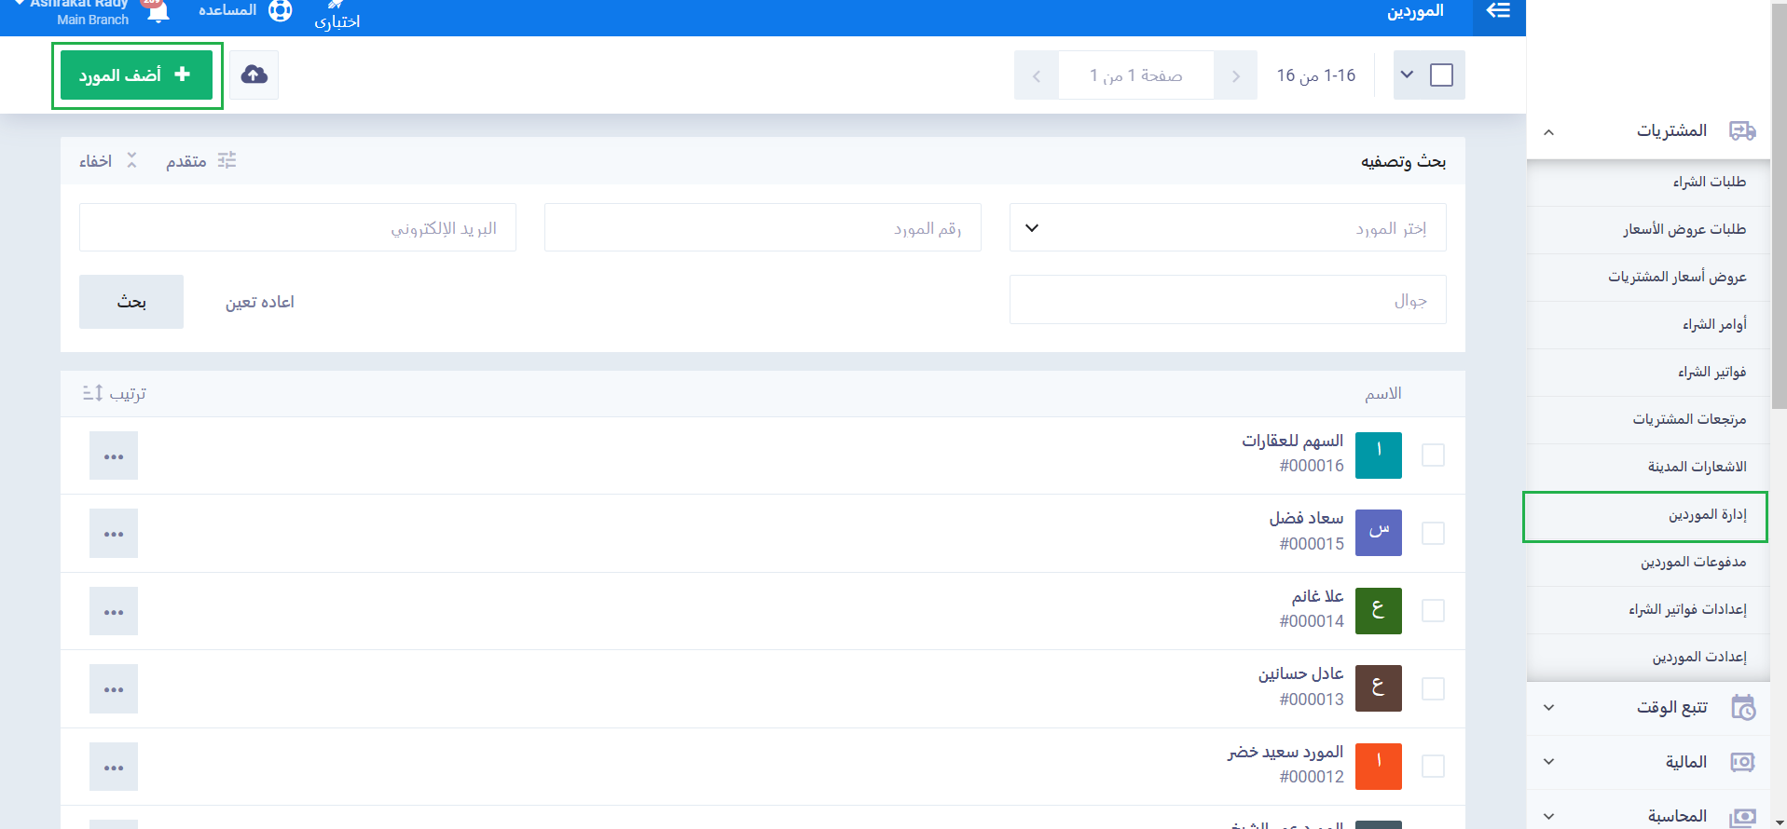Open three-dots menu for السهم للعقارات
1787x829 pixels.
click(114, 455)
